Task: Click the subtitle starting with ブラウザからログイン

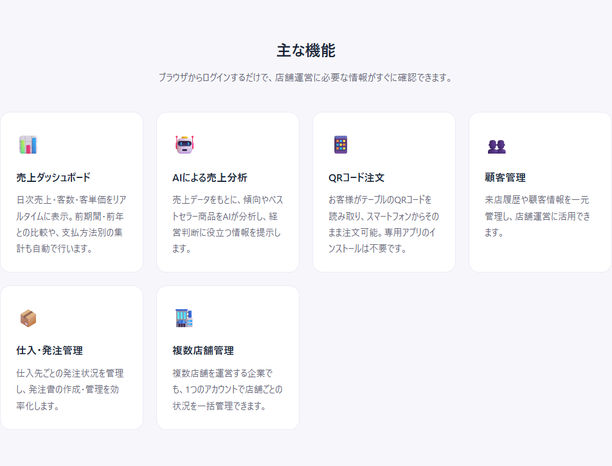Action: coord(306,78)
